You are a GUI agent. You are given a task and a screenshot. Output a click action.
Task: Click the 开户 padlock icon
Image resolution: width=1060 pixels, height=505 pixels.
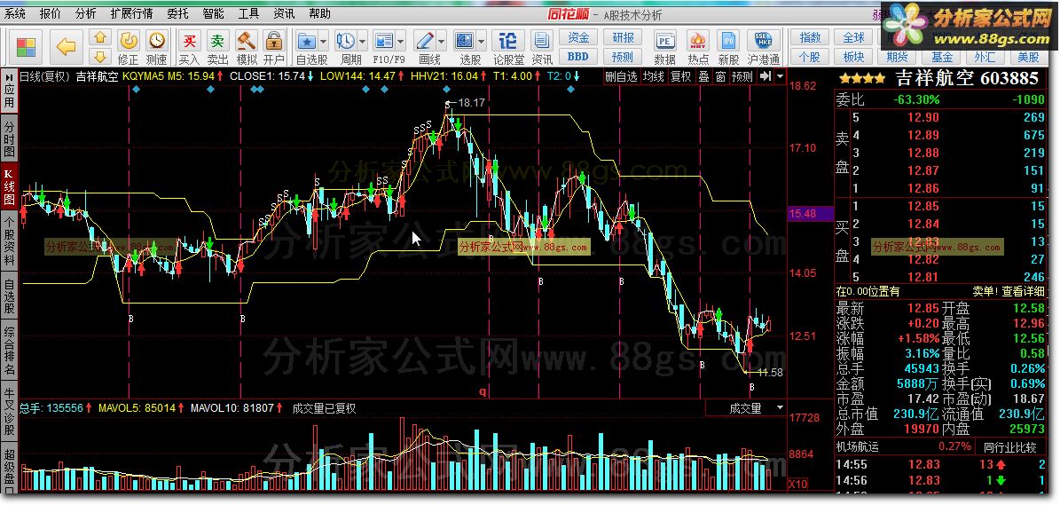point(274,40)
